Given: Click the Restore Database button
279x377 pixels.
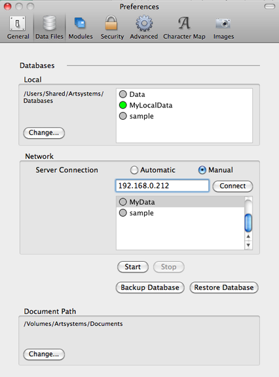Looking at the screenshot, I should (224, 287).
